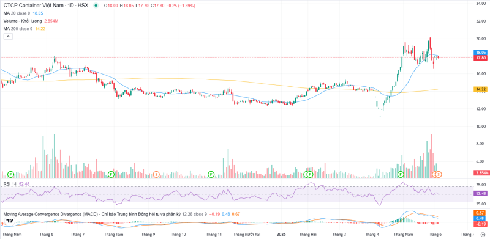Collapse the indicator legend with the arrow button
Screen dimensions: 490x239
pyautogui.click(x=8, y=37)
